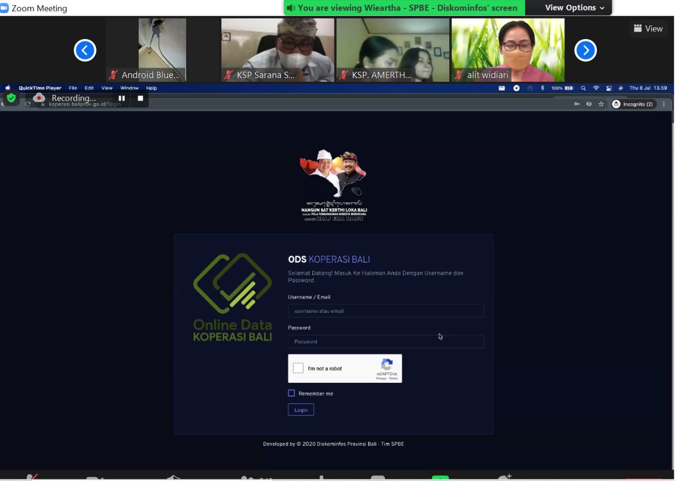The height and width of the screenshot is (481, 675).
Task: Click the Zoom Meeting window title icon
Action: [4, 8]
